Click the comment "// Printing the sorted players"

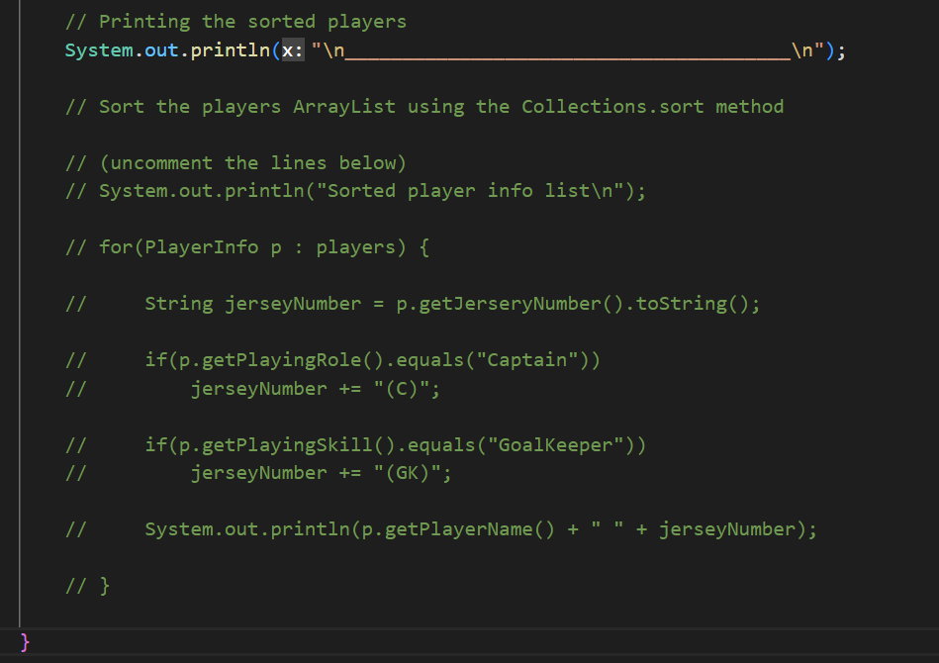(x=235, y=21)
